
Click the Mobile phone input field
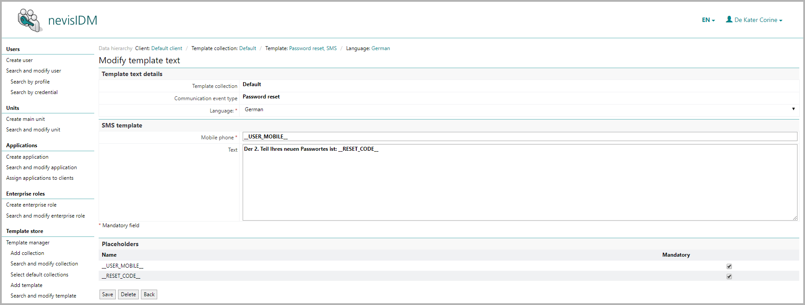(x=519, y=137)
